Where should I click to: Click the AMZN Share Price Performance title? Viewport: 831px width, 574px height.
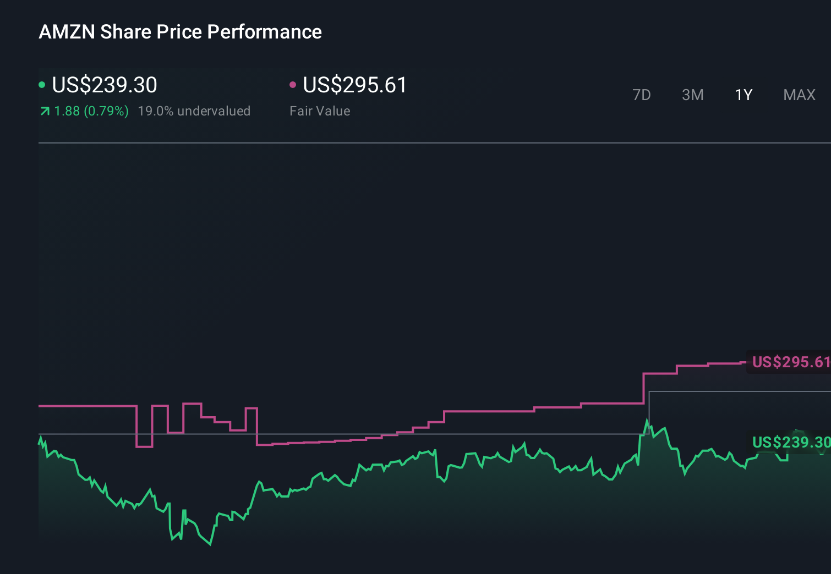(180, 31)
